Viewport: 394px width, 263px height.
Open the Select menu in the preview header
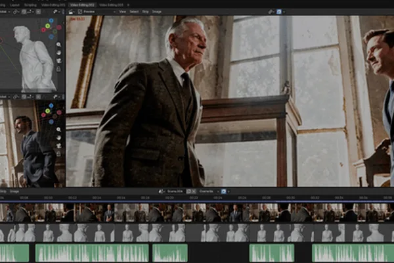click(x=134, y=12)
